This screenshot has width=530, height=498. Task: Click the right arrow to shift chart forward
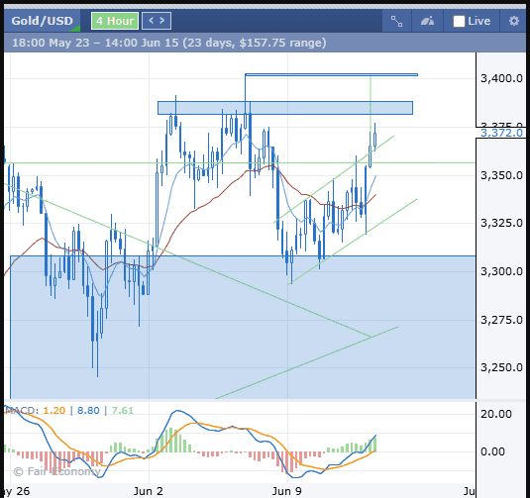coord(162,21)
